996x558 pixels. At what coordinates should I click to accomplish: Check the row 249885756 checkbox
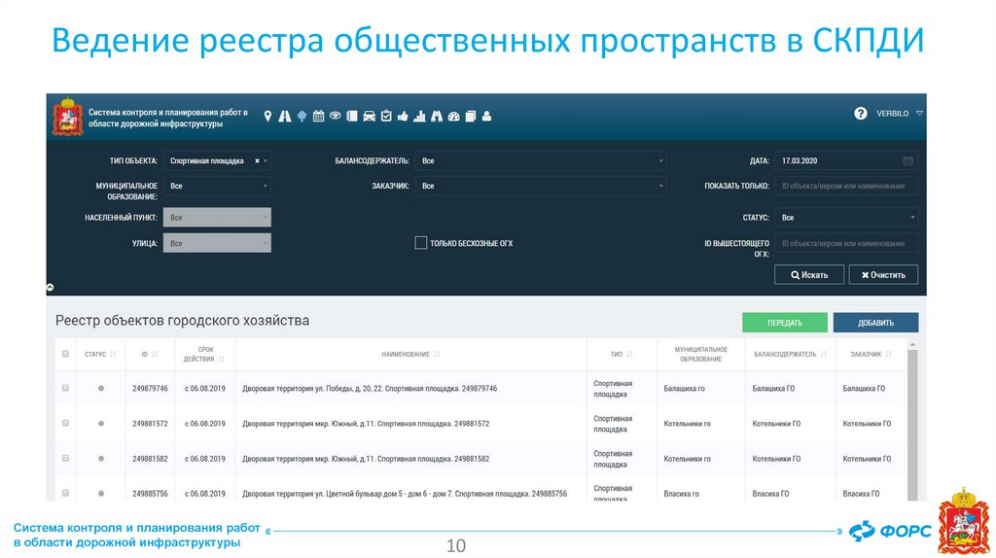pos(65,493)
